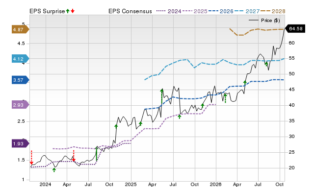Click the red miss arrow near May 2024
This screenshot has width=314, height=187.
click(74, 156)
